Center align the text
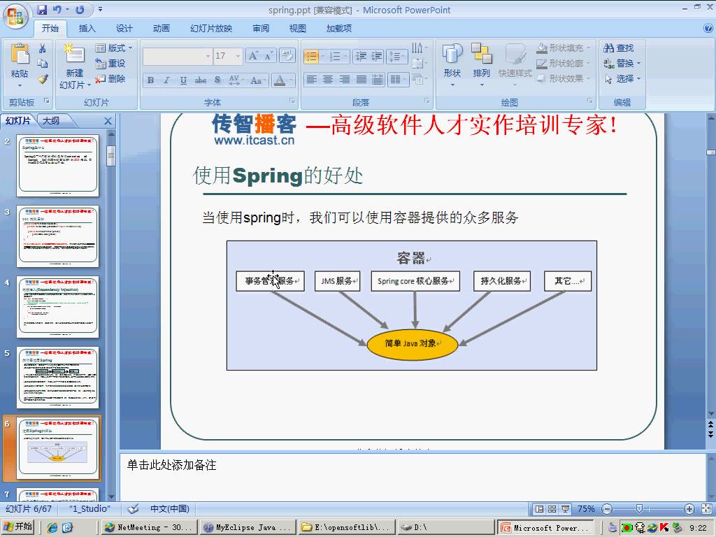Viewport: 716px width, 537px height. click(x=328, y=80)
